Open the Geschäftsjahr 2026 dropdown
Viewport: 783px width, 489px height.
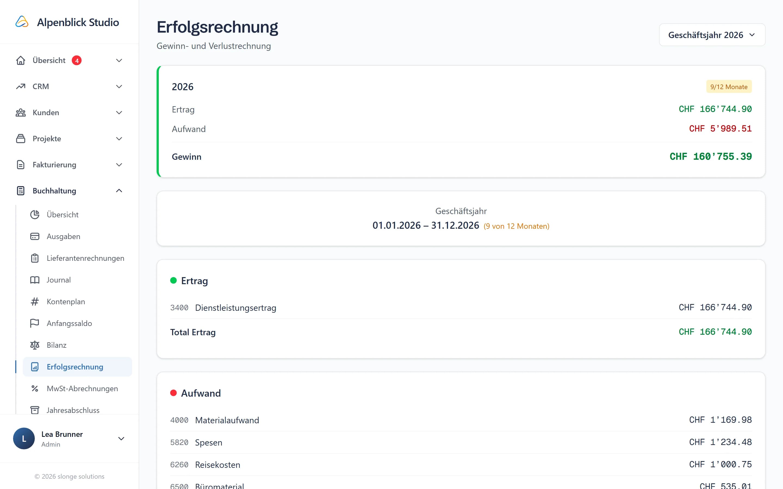point(712,35)
